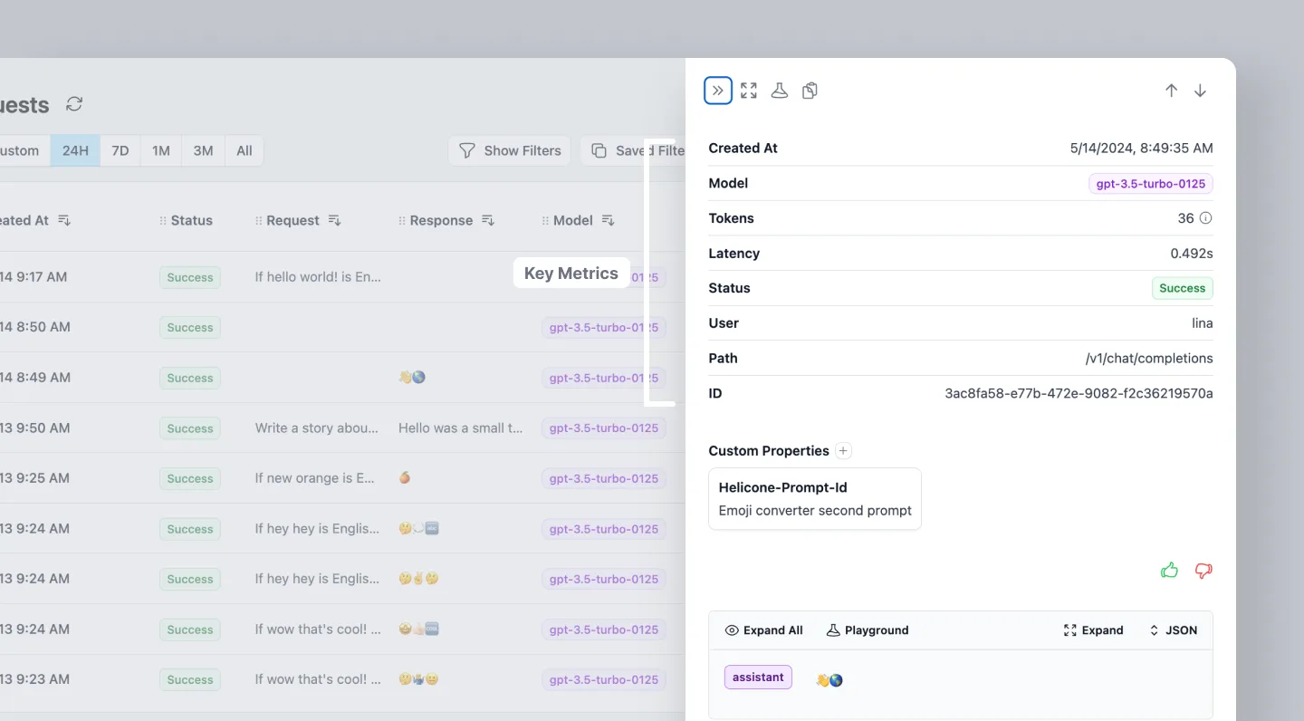This screenshot has width=1304, height=721.
Task: Add a custom property with the plus icon
Action: 843,451
